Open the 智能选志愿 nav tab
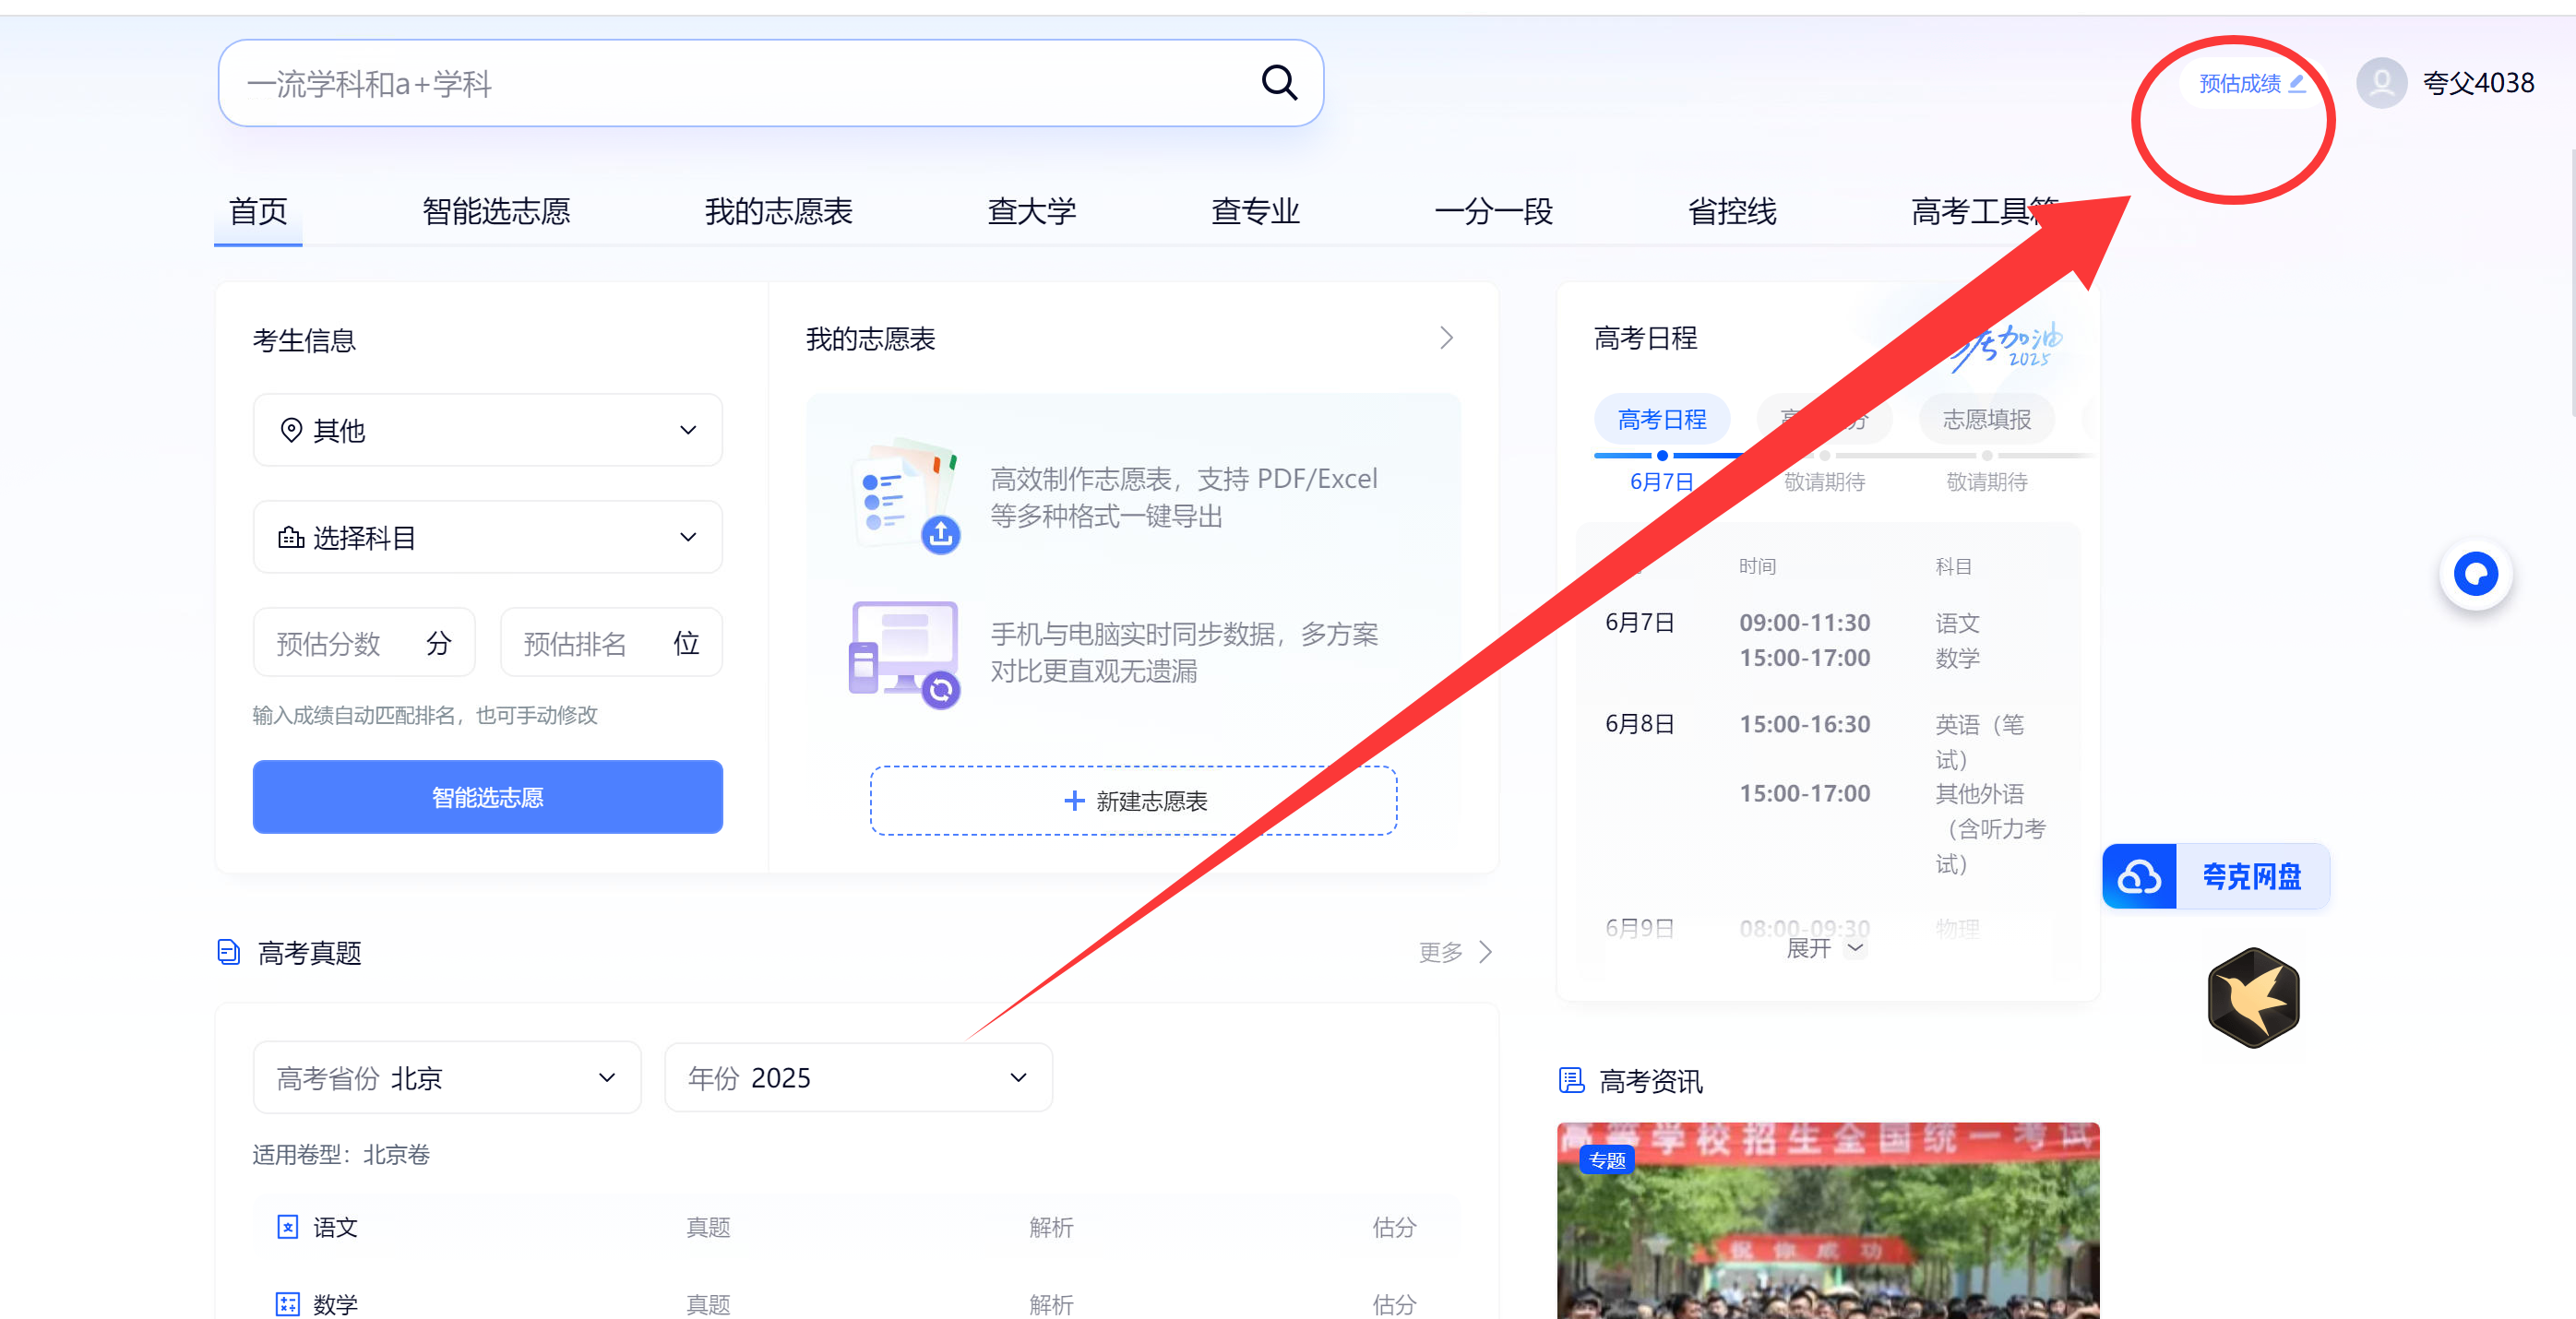Screen dimensions: 2576x1319 click(496, 212)
